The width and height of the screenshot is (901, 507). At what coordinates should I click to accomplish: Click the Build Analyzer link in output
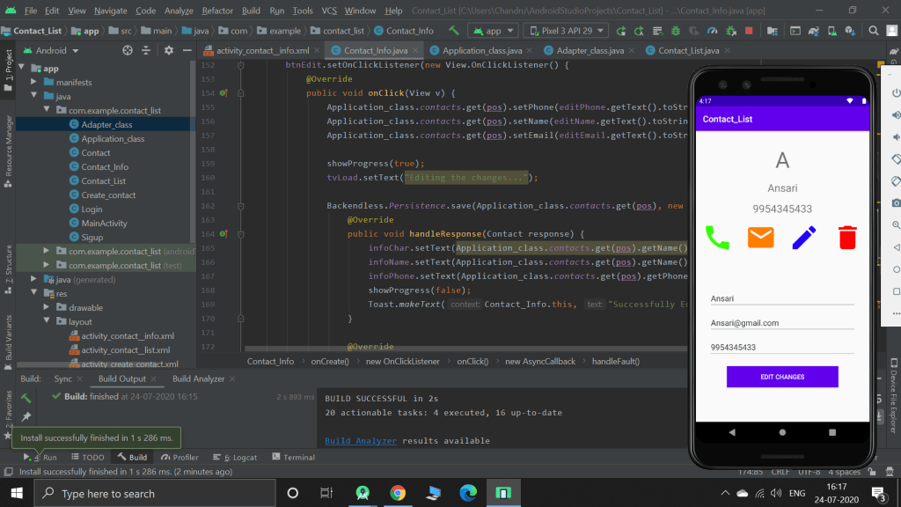pyautogui.click(x=361, y=441)
